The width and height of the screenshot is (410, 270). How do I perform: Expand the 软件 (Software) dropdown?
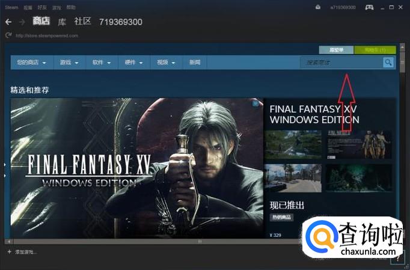tap(102, 63)
